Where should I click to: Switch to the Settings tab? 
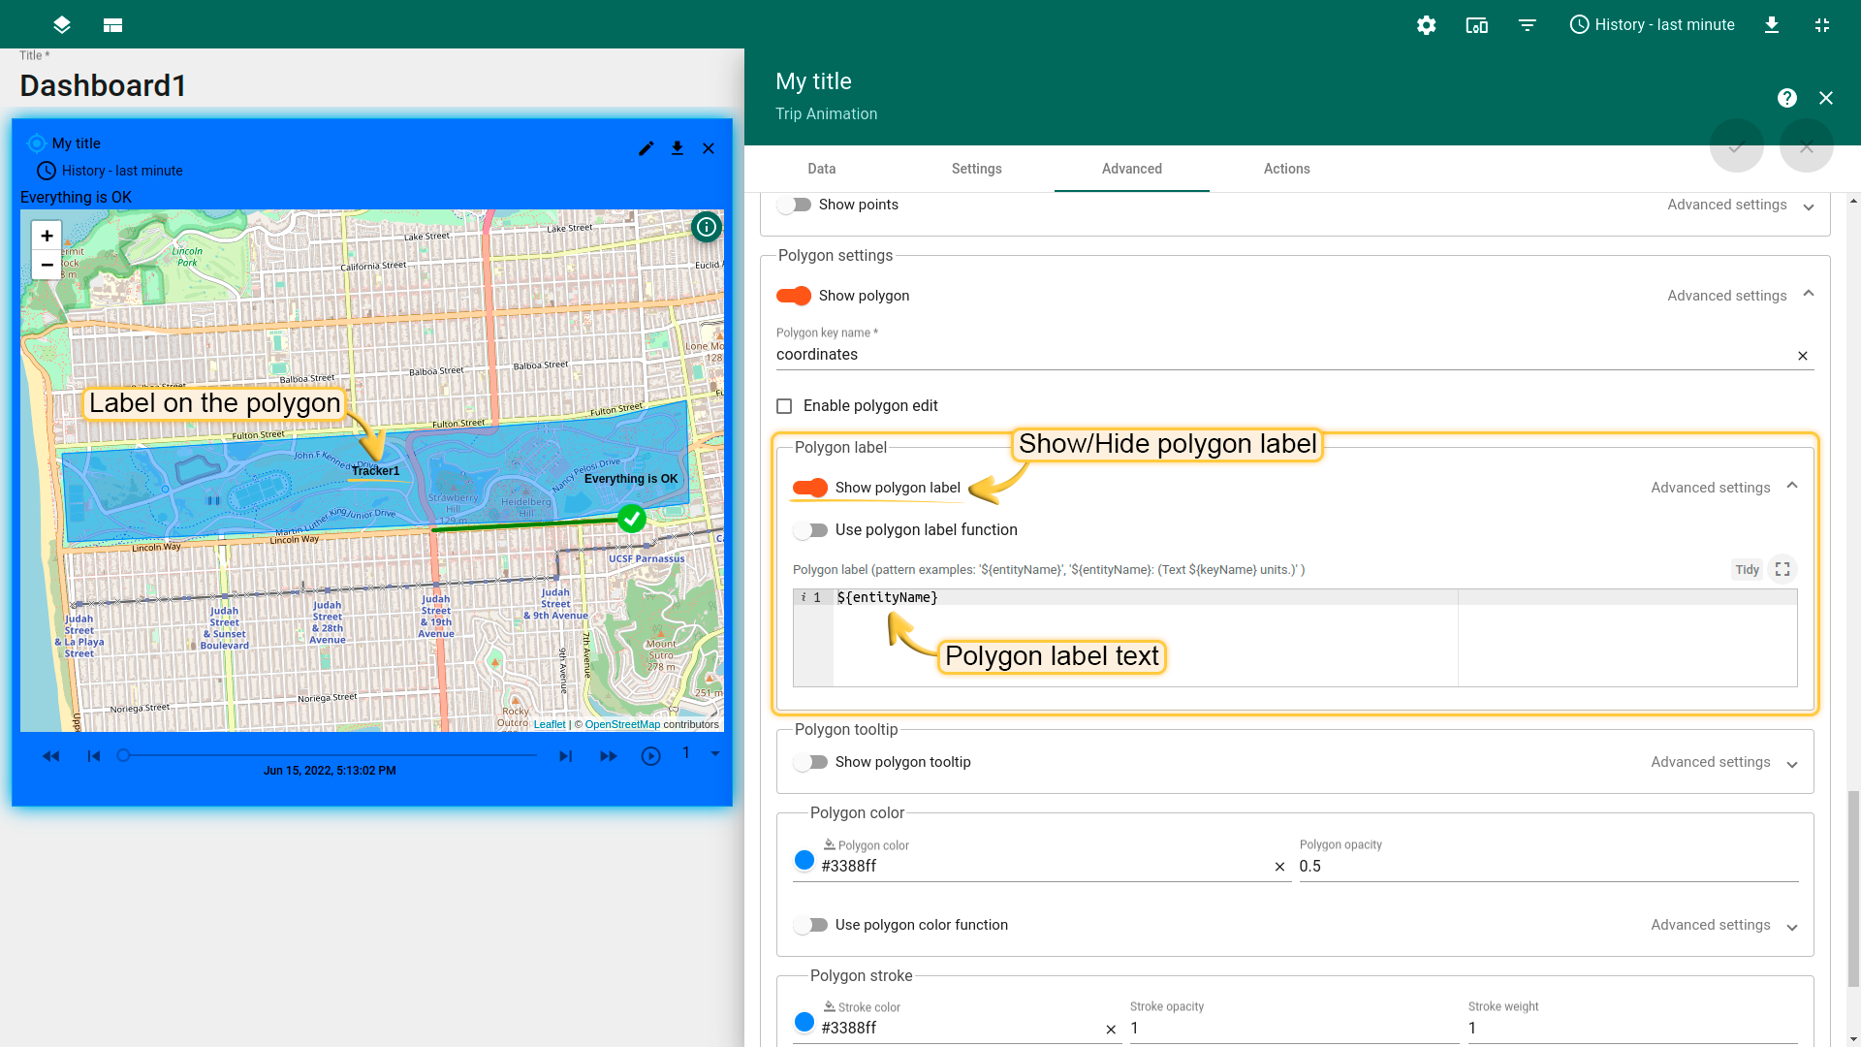(x=977, y=169)
